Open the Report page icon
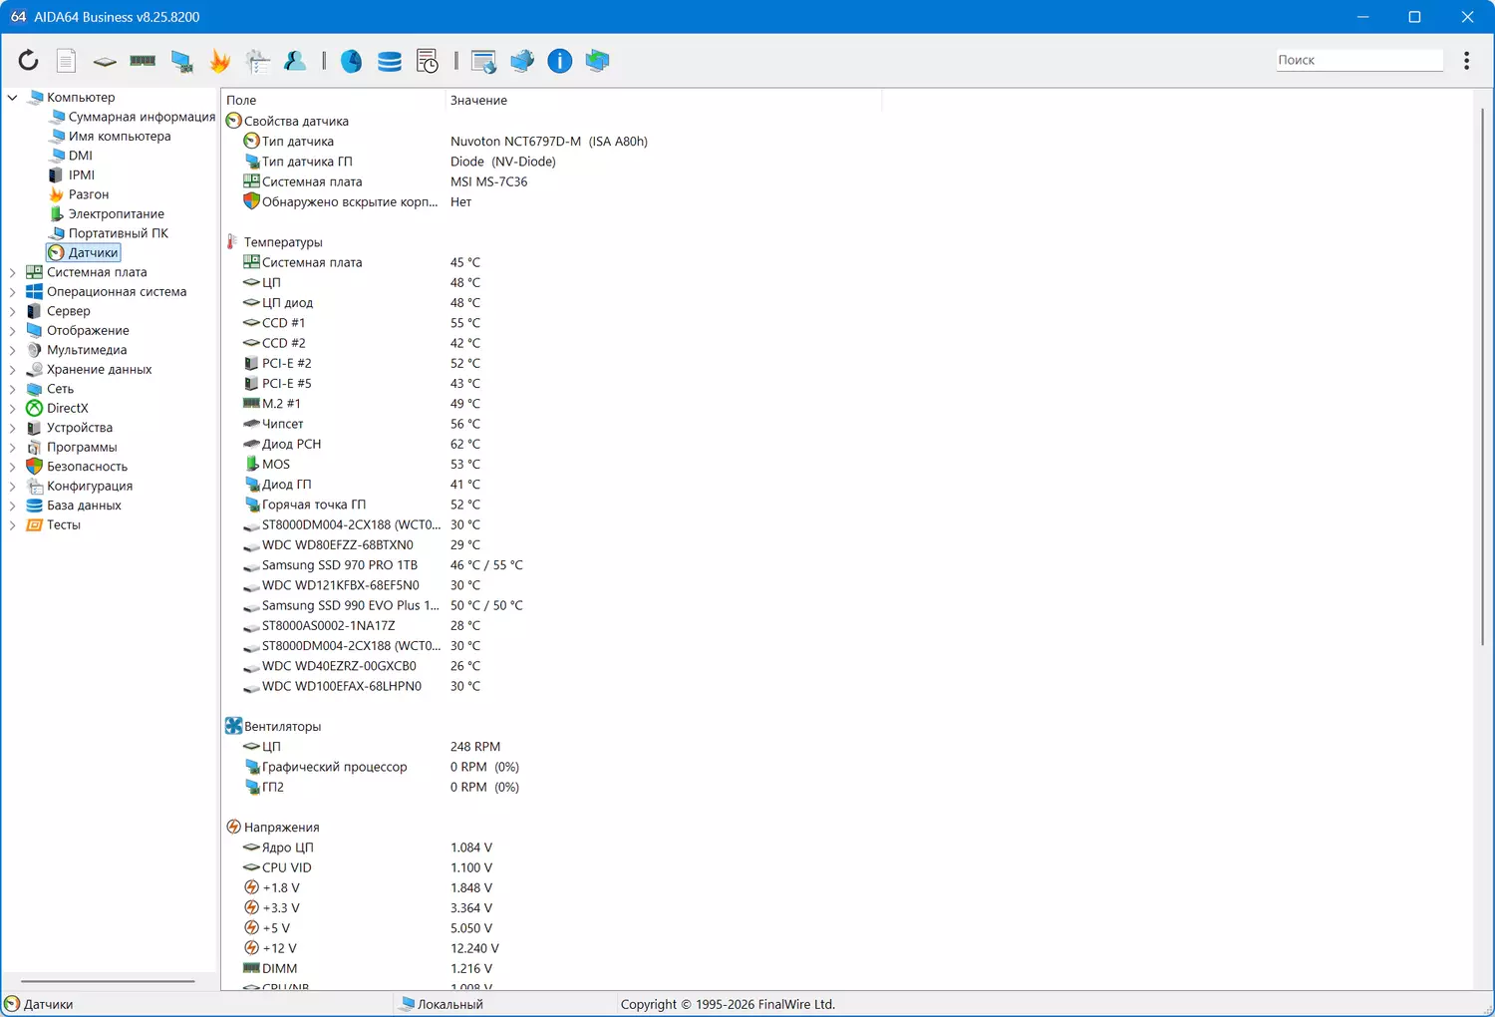 pyautogui.click(x=66, y=61)
